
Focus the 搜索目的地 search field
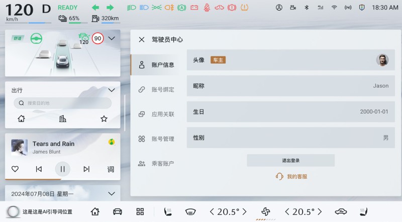(x=62, y=103)
